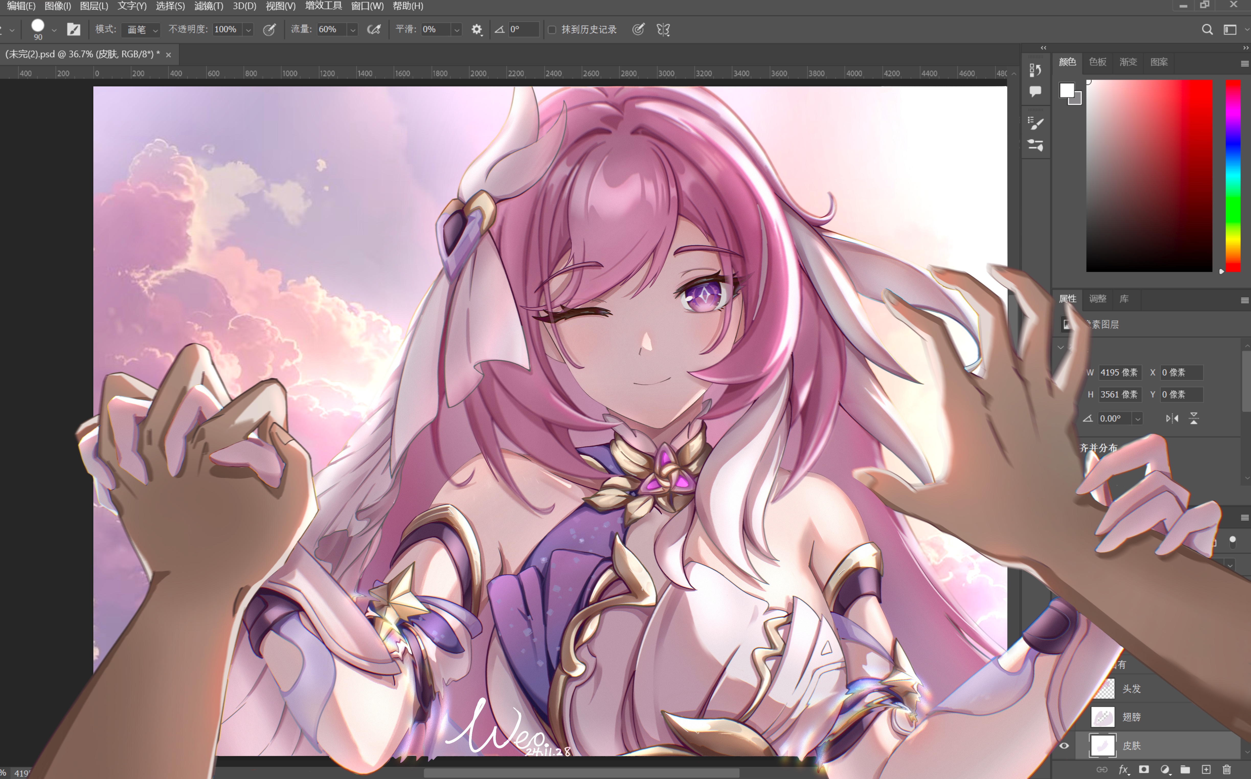Enable 抹到历史记录 checkbox
Image resolution: width=1251 pixels, height=779 pixels.
[x=552, y=29]
